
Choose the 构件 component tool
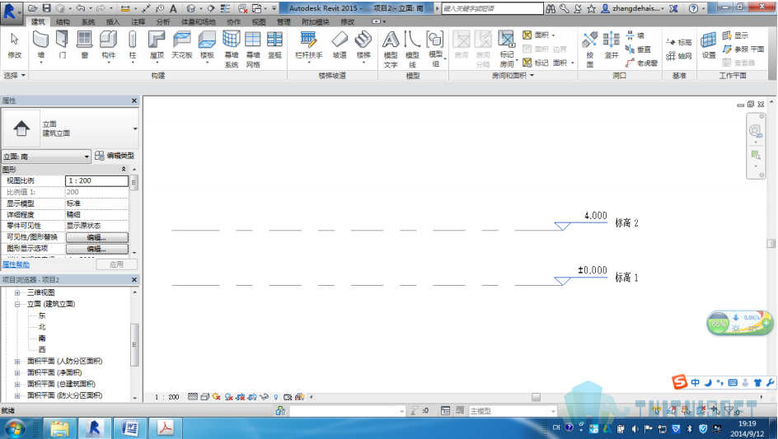(108, 45)
